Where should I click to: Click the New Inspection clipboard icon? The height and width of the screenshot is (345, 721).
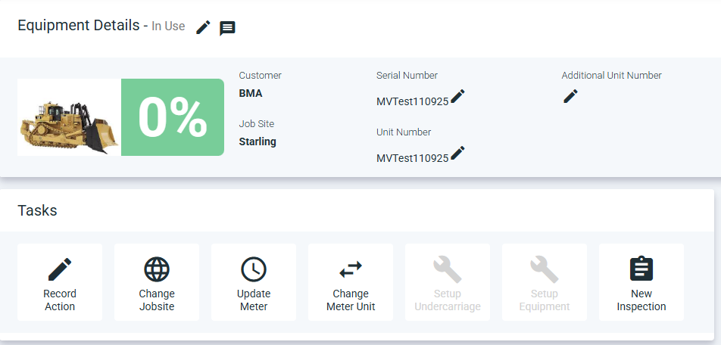pos(641,269)
